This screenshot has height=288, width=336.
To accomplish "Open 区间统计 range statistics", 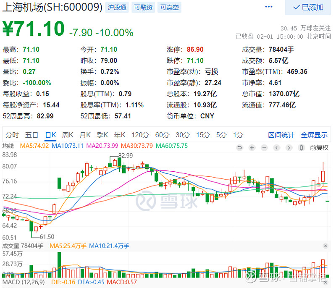I will [281, 135].
